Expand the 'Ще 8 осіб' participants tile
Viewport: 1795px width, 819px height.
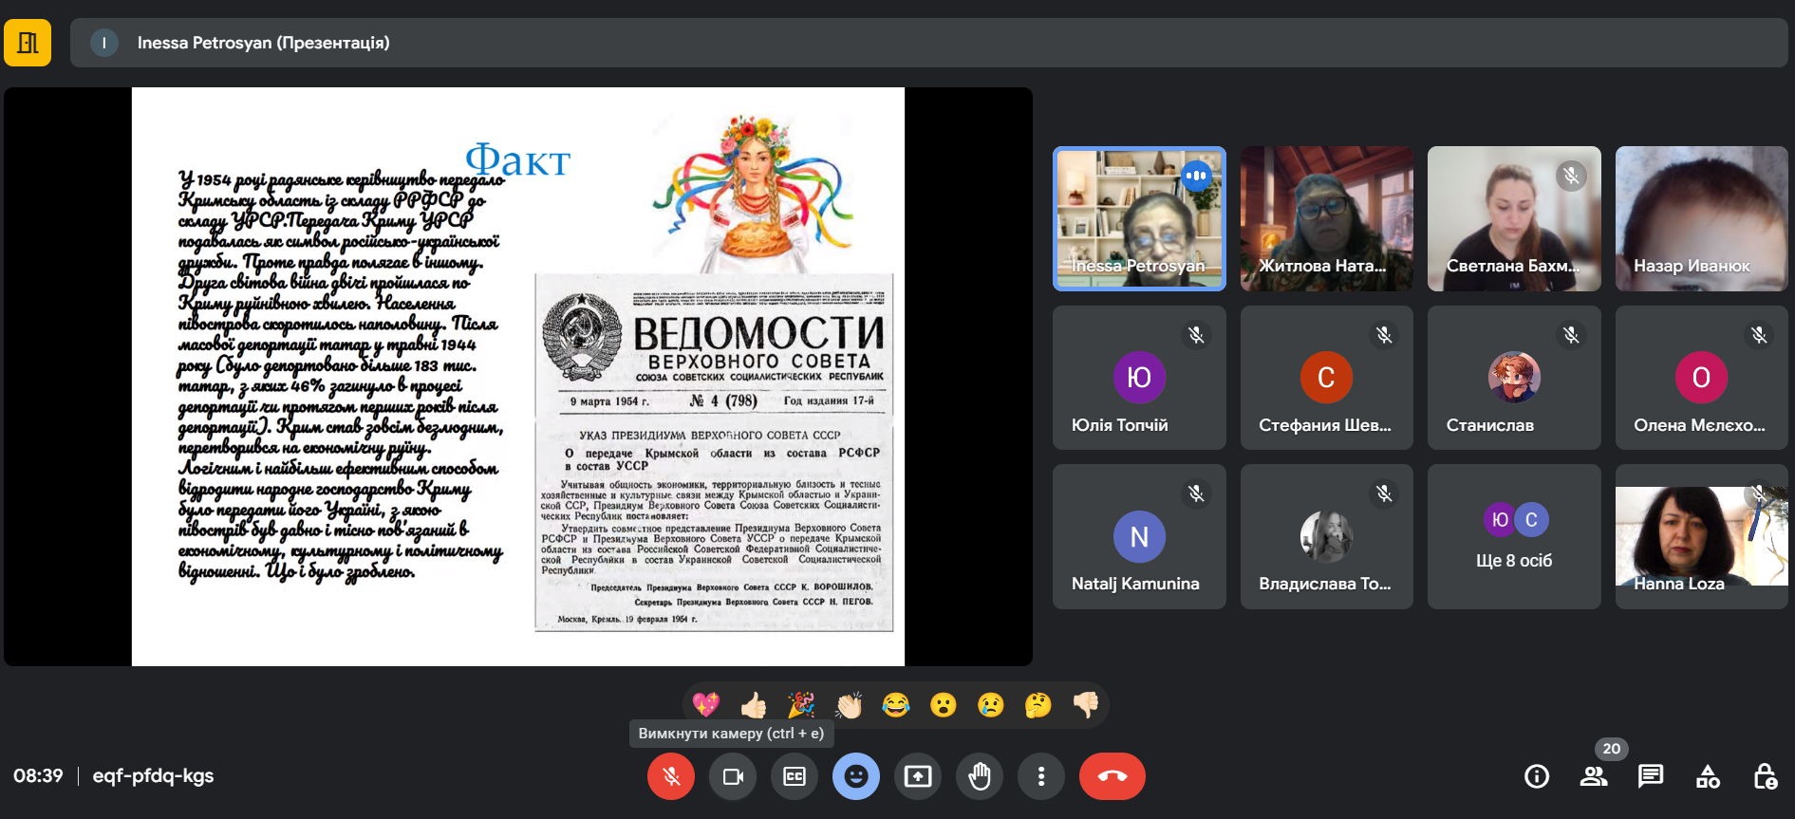click(1514, 537)
